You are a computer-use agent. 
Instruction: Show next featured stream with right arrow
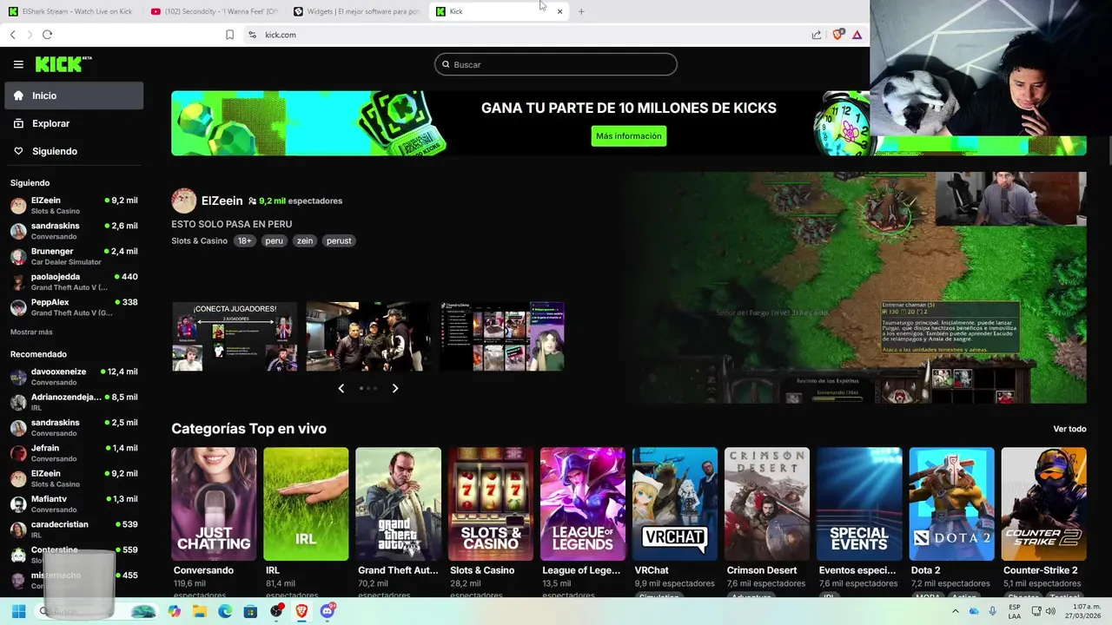395,388
